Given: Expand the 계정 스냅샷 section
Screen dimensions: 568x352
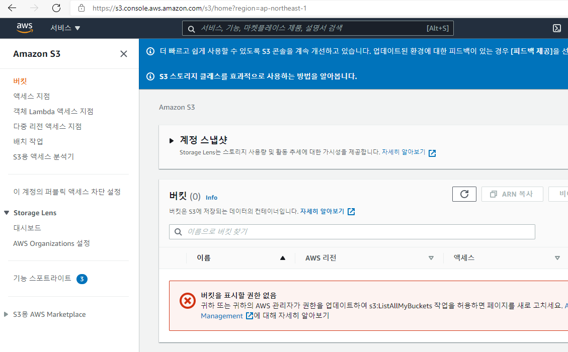Looking at the screenshot, I should [172, 140].
